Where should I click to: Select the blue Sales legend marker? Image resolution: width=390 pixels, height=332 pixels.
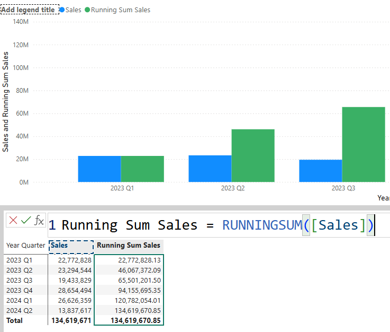[62, 10]
